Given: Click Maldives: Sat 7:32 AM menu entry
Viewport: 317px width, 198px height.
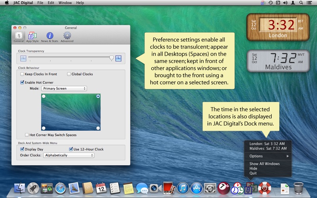Looking at the screenshot, I should (268, 148).
